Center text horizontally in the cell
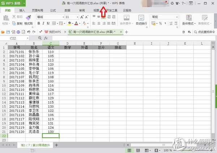Viewport: 217px width, 153px height. (x=99, y=24)
